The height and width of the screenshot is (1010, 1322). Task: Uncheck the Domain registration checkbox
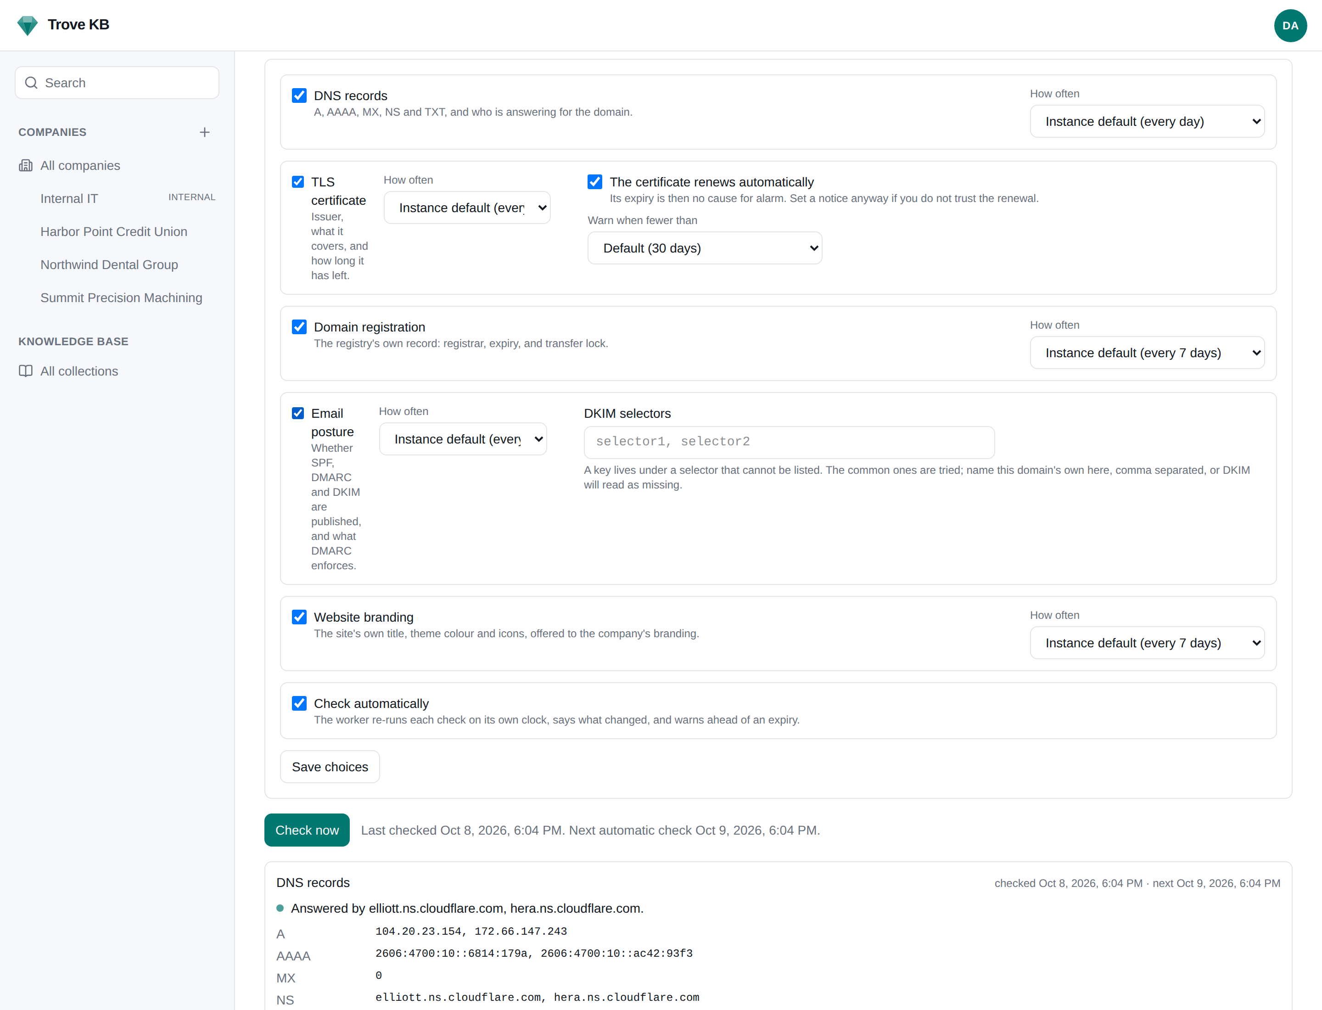coord(299,326)
